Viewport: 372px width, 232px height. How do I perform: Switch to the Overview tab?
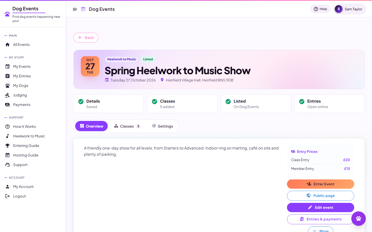(91, 126)
